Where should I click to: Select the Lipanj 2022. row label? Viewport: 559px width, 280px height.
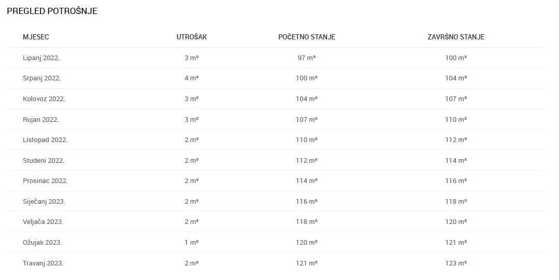point(41,58)
